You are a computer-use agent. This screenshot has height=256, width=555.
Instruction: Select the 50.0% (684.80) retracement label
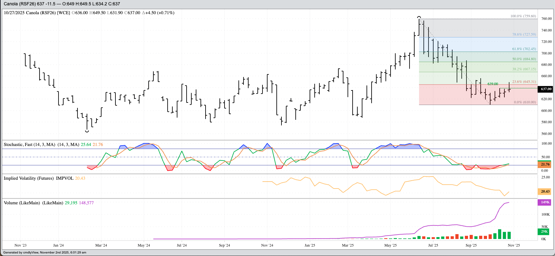click(x=524, y=59)
